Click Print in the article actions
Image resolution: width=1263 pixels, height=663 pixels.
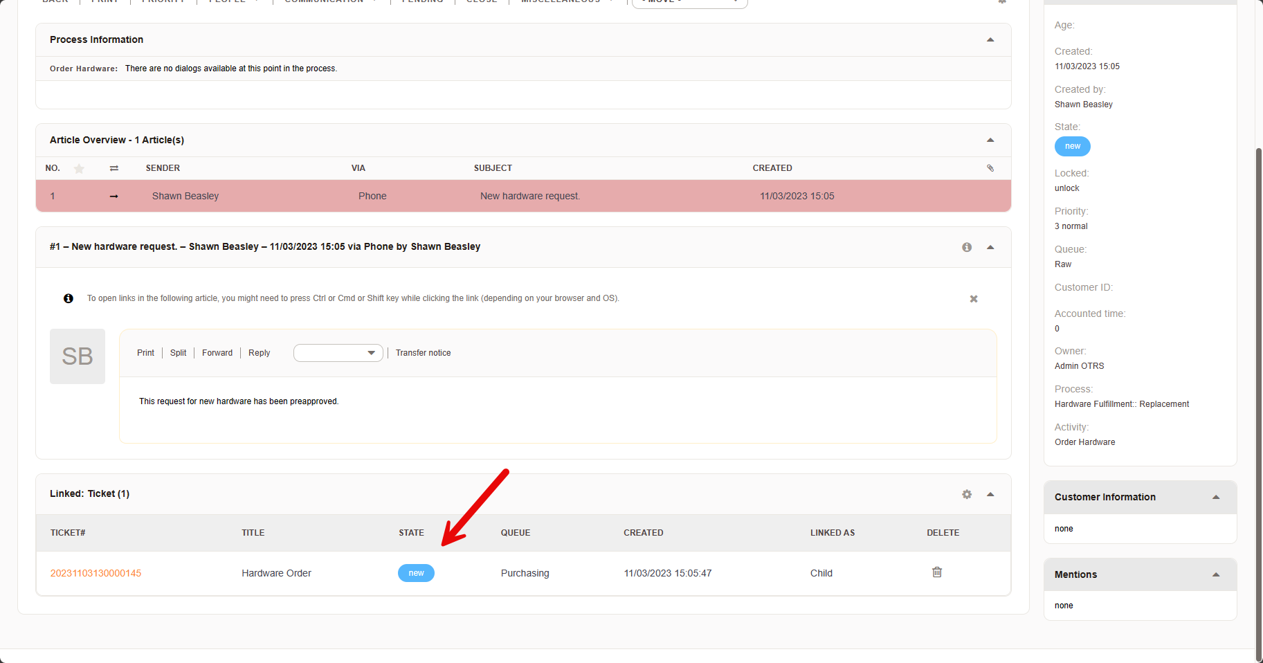tap(145, 353)
